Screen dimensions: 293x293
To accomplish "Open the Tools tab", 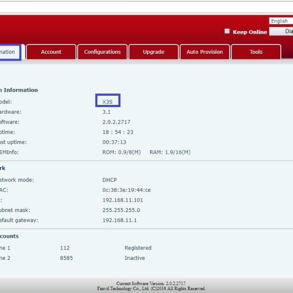I will pos(256,52).
